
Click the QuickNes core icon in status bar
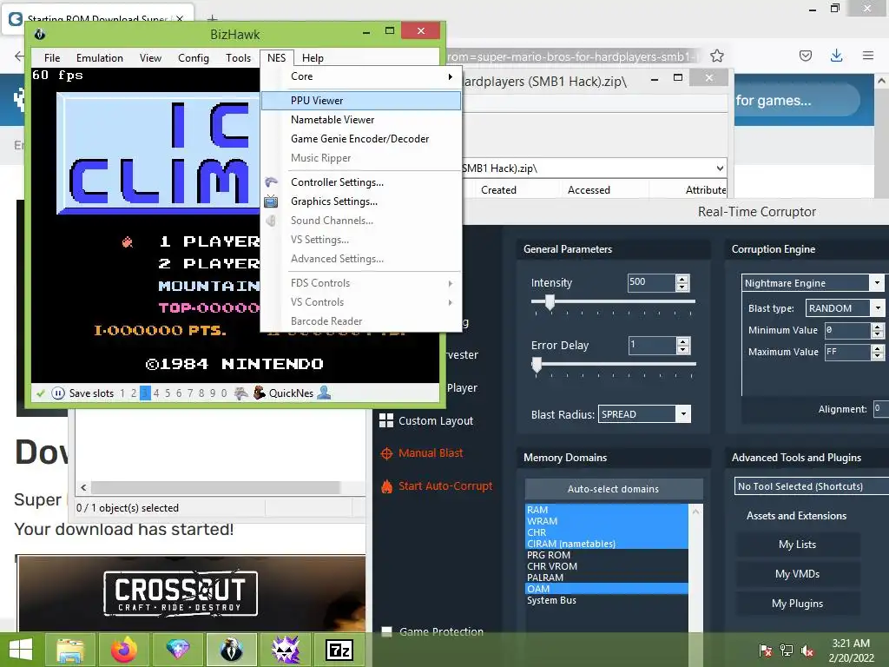(259, 393)
